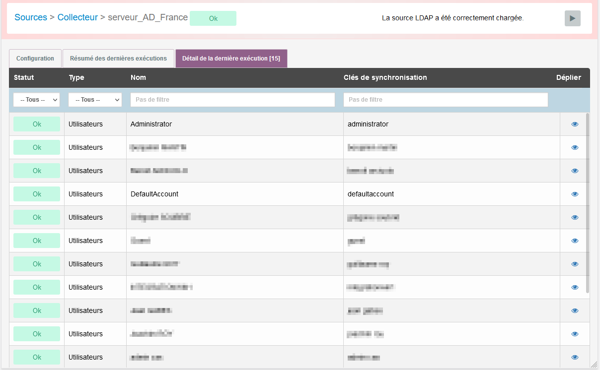Click the Nom filter text field
The height and width of the screenshot is (370, 600).
click(x=232, y=100)
